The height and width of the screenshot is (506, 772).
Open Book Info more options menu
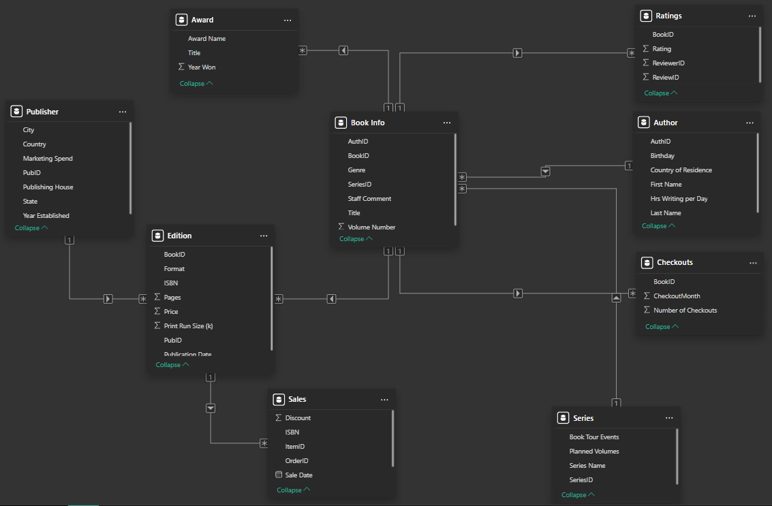[x=446, y=123]
